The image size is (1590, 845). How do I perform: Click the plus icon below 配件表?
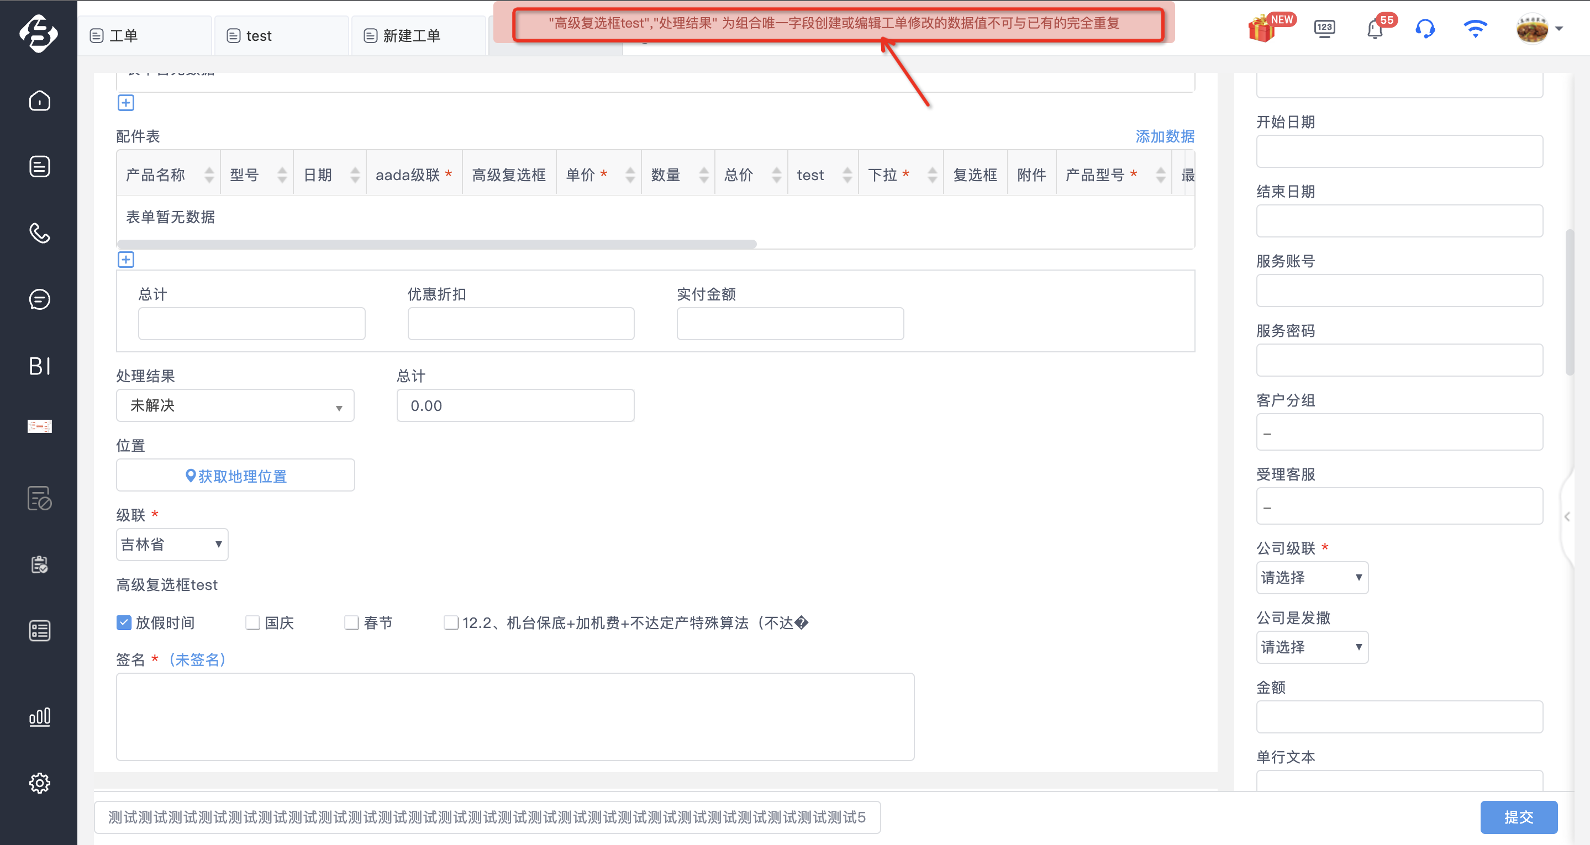pyautogui.click(x=126, y=259)
